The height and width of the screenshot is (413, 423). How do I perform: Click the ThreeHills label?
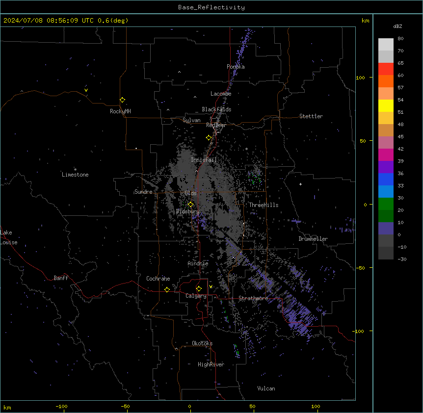[264, 205]
